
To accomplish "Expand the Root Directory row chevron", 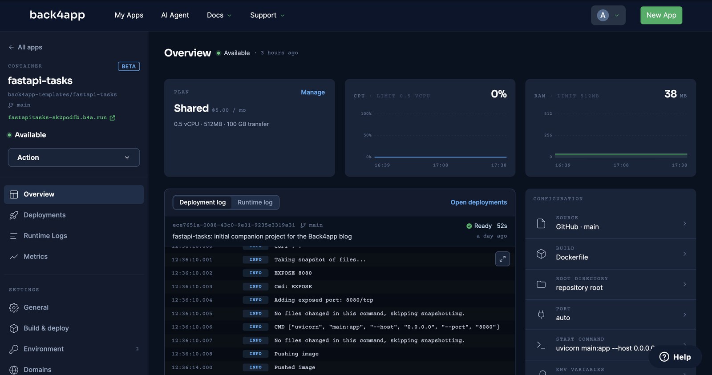I will pyautogui.click(x=684, y=284).
